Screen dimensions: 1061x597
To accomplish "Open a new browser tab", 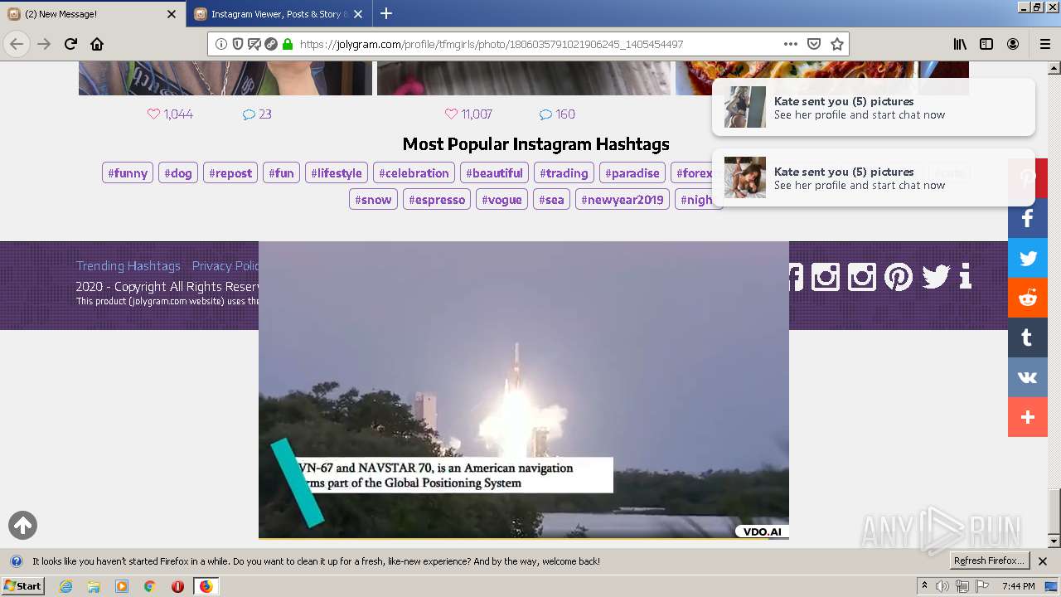I will tap(386, 13).
